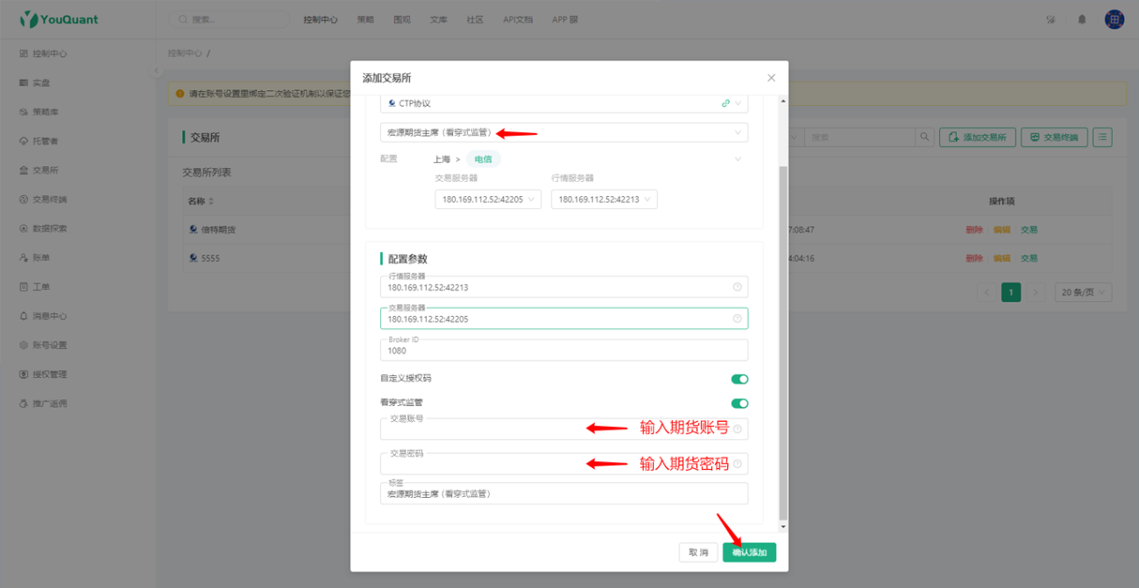Click the 交易密码 input field
1139x588 pixels.
(x=564, y=464)
